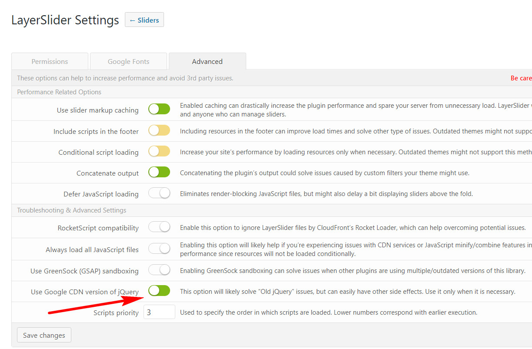
Task: Click the 'Always load all JavaScript files' label
Action: (x=92, y=249)
